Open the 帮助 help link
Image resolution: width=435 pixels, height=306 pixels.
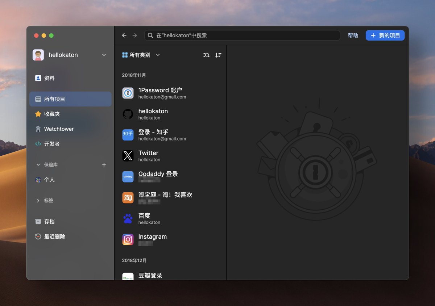353,35
